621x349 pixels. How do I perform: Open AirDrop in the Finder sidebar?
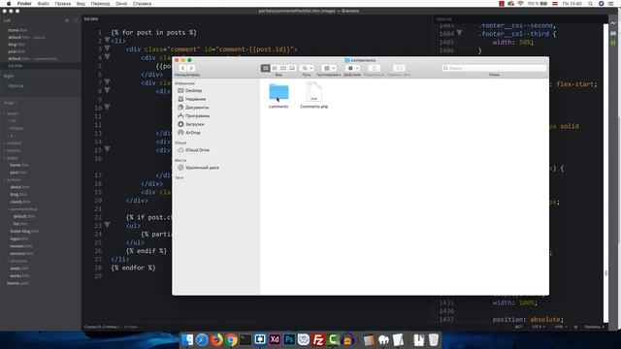point(193,133)
